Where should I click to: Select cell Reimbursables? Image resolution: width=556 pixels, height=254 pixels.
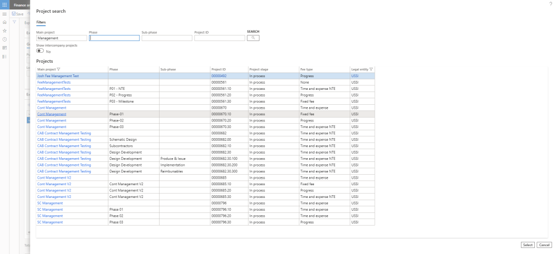click(x=185, y=171)
